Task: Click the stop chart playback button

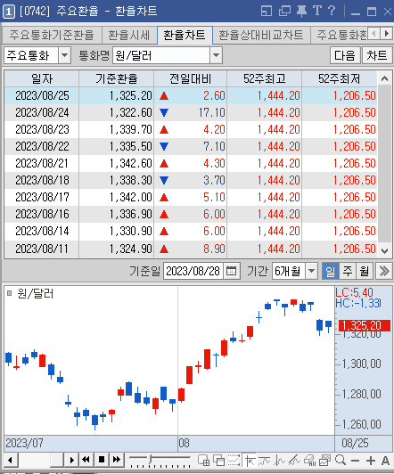Action: (102, 460)
